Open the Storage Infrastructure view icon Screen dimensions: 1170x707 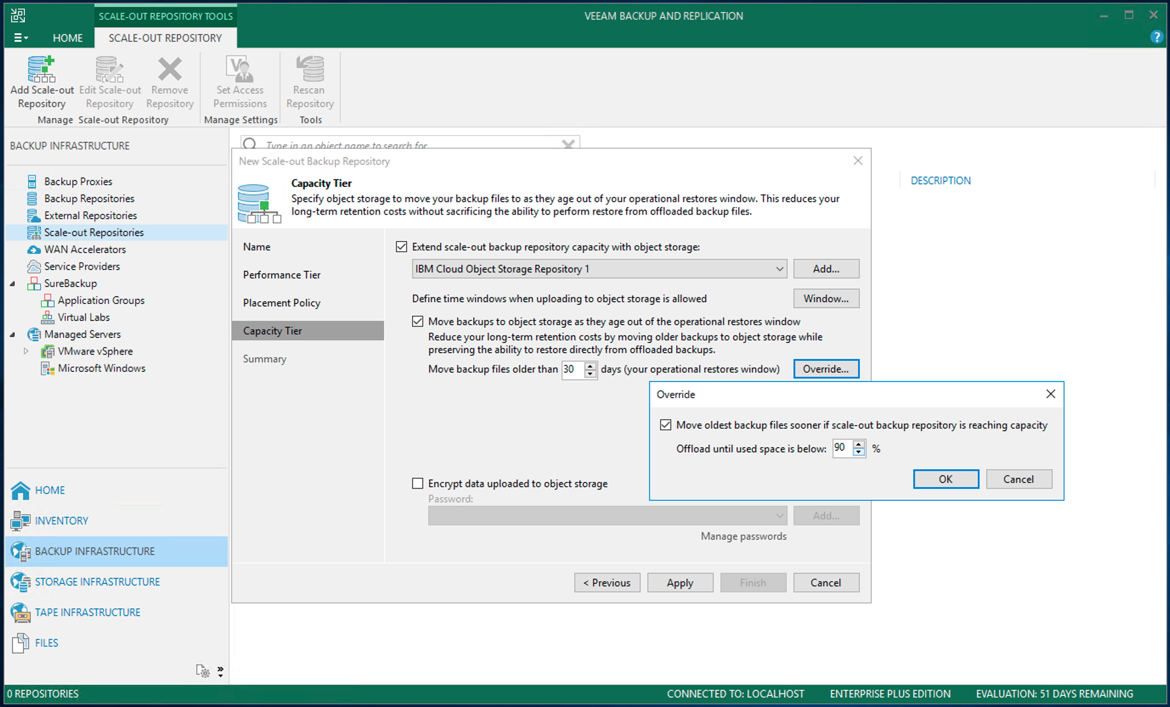tap(20, 582)
